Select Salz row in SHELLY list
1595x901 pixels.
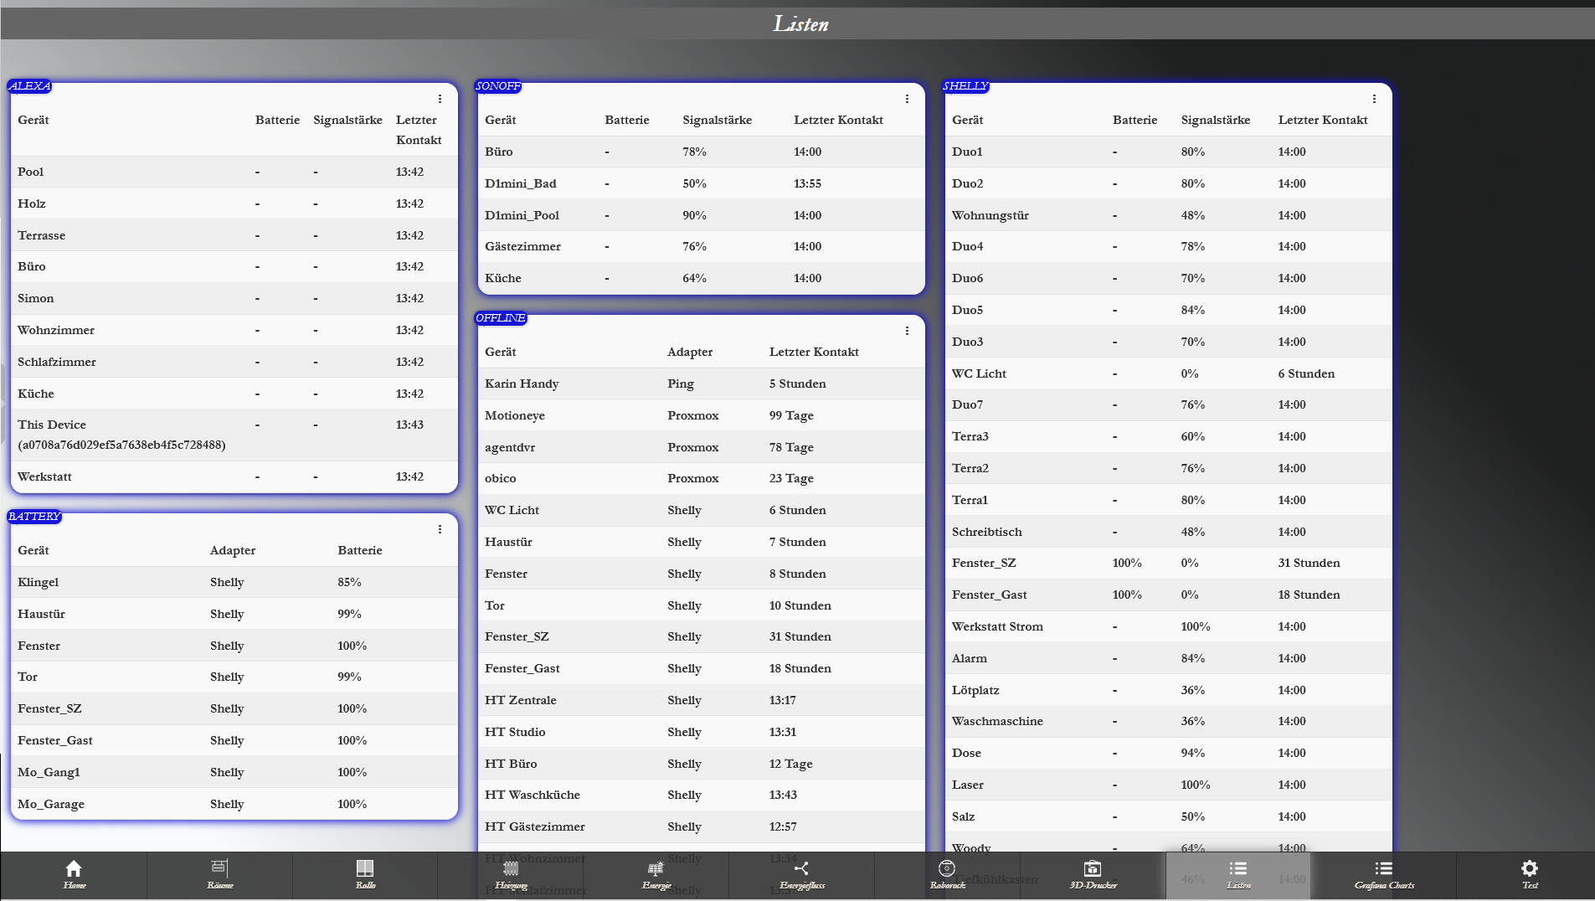1168,816
